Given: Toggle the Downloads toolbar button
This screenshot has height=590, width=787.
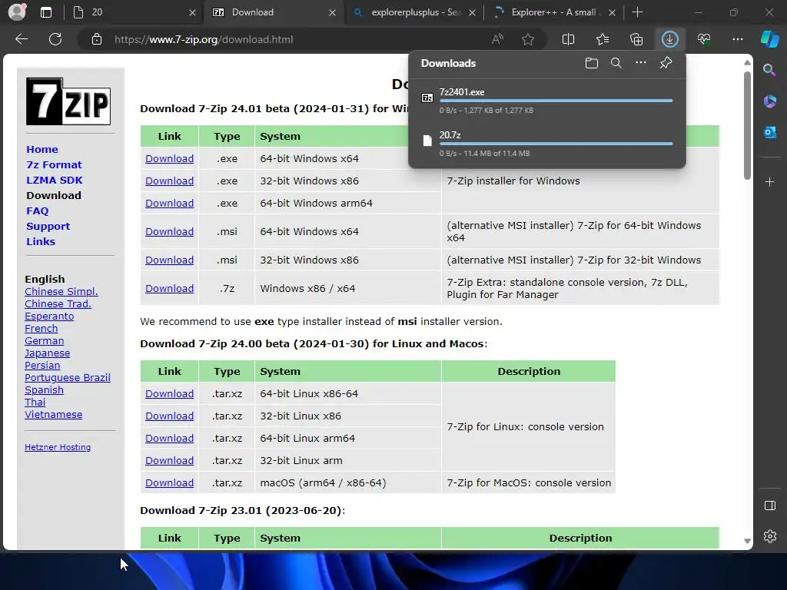Looking at the screenshot, I should tap(670, 39).
